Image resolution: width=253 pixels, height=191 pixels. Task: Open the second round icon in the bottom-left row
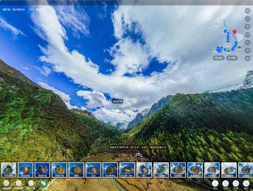coord(19,183)
